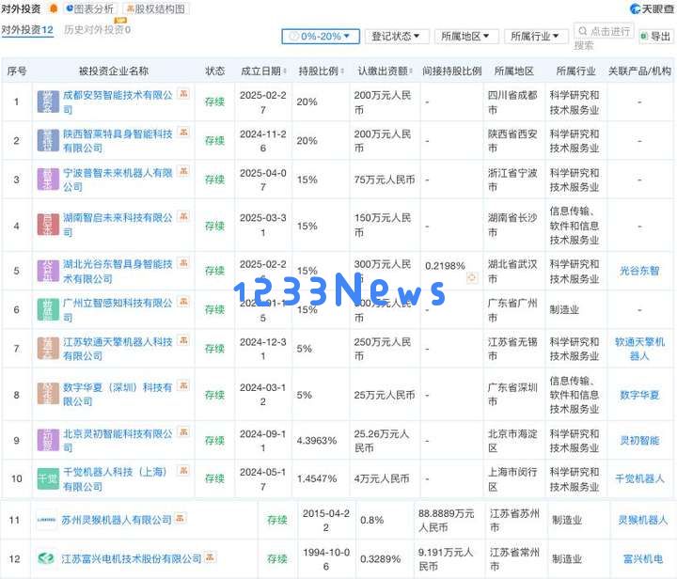
Task: Click the logo of 苏州灵猴机器人
Action: click(46, 520)
